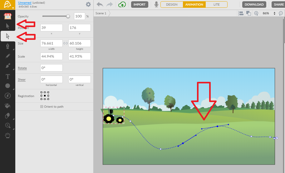Image resolution: width=285 pixels, height=173 pixels.
Task: Set registration point to center square
Action: click(x=45, y=96)
